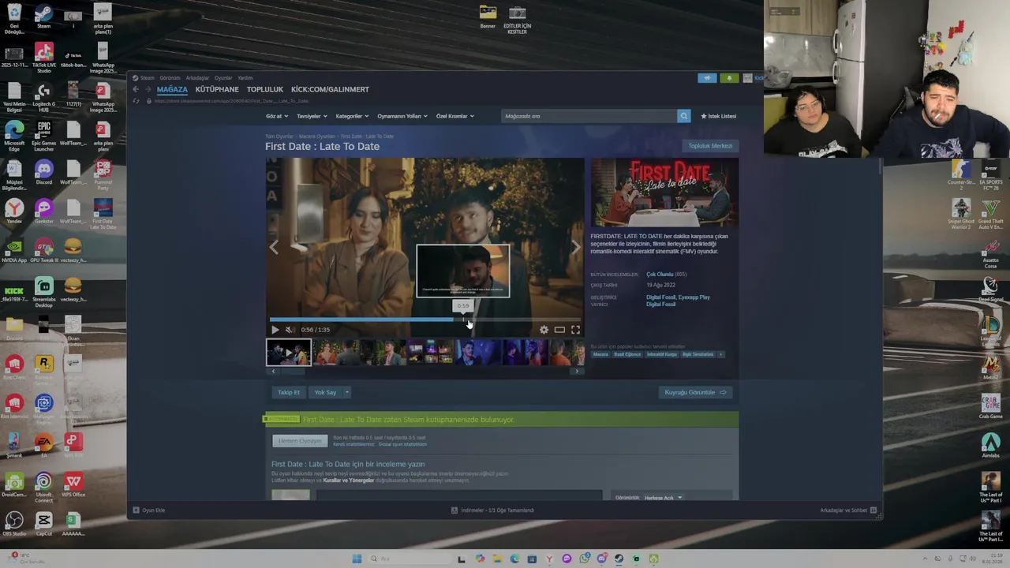Add a tag with plus button
Viewport: 1010px width, 568px height.
(720, 354)
